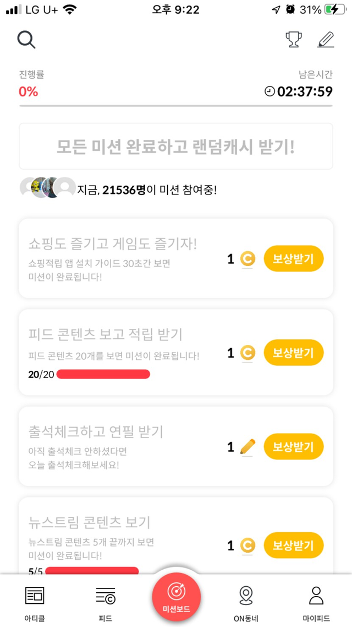The image size is (352, 627).
Task: Tap the search magnifier icon
Action: click(x=26, y=40)
